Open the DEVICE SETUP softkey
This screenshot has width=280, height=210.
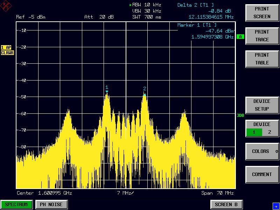tap(262, 105)
